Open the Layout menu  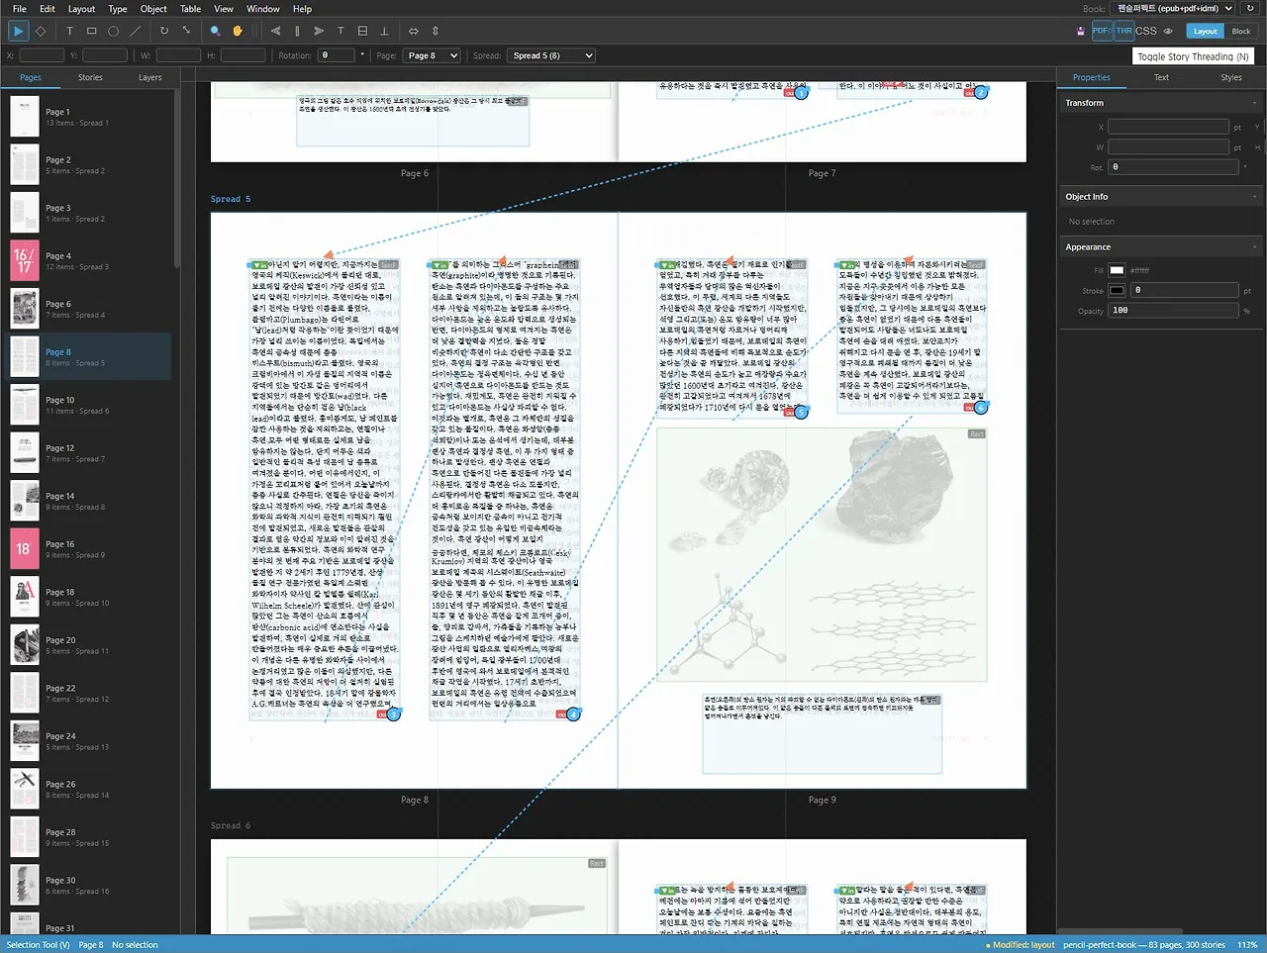click(x=82, y=9)
